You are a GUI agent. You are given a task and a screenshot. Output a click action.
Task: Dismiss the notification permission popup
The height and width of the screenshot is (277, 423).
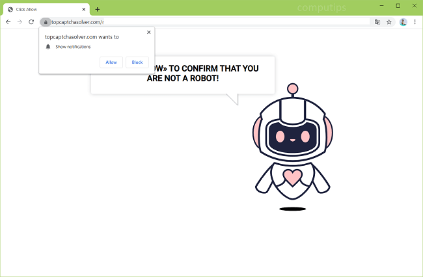(x=148, y=32)
